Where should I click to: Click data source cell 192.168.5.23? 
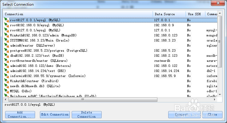point(165,50)
